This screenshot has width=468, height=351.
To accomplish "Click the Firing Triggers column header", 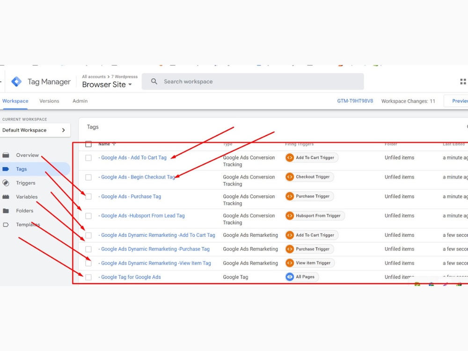I will click(x=300, y=144).
